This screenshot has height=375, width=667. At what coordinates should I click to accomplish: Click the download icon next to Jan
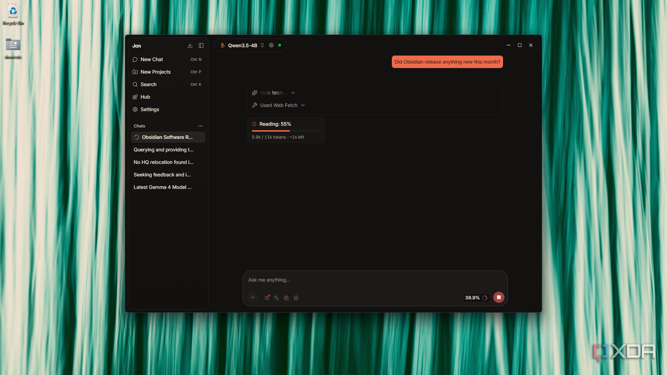pyautogui.click(x=190, y=45)
